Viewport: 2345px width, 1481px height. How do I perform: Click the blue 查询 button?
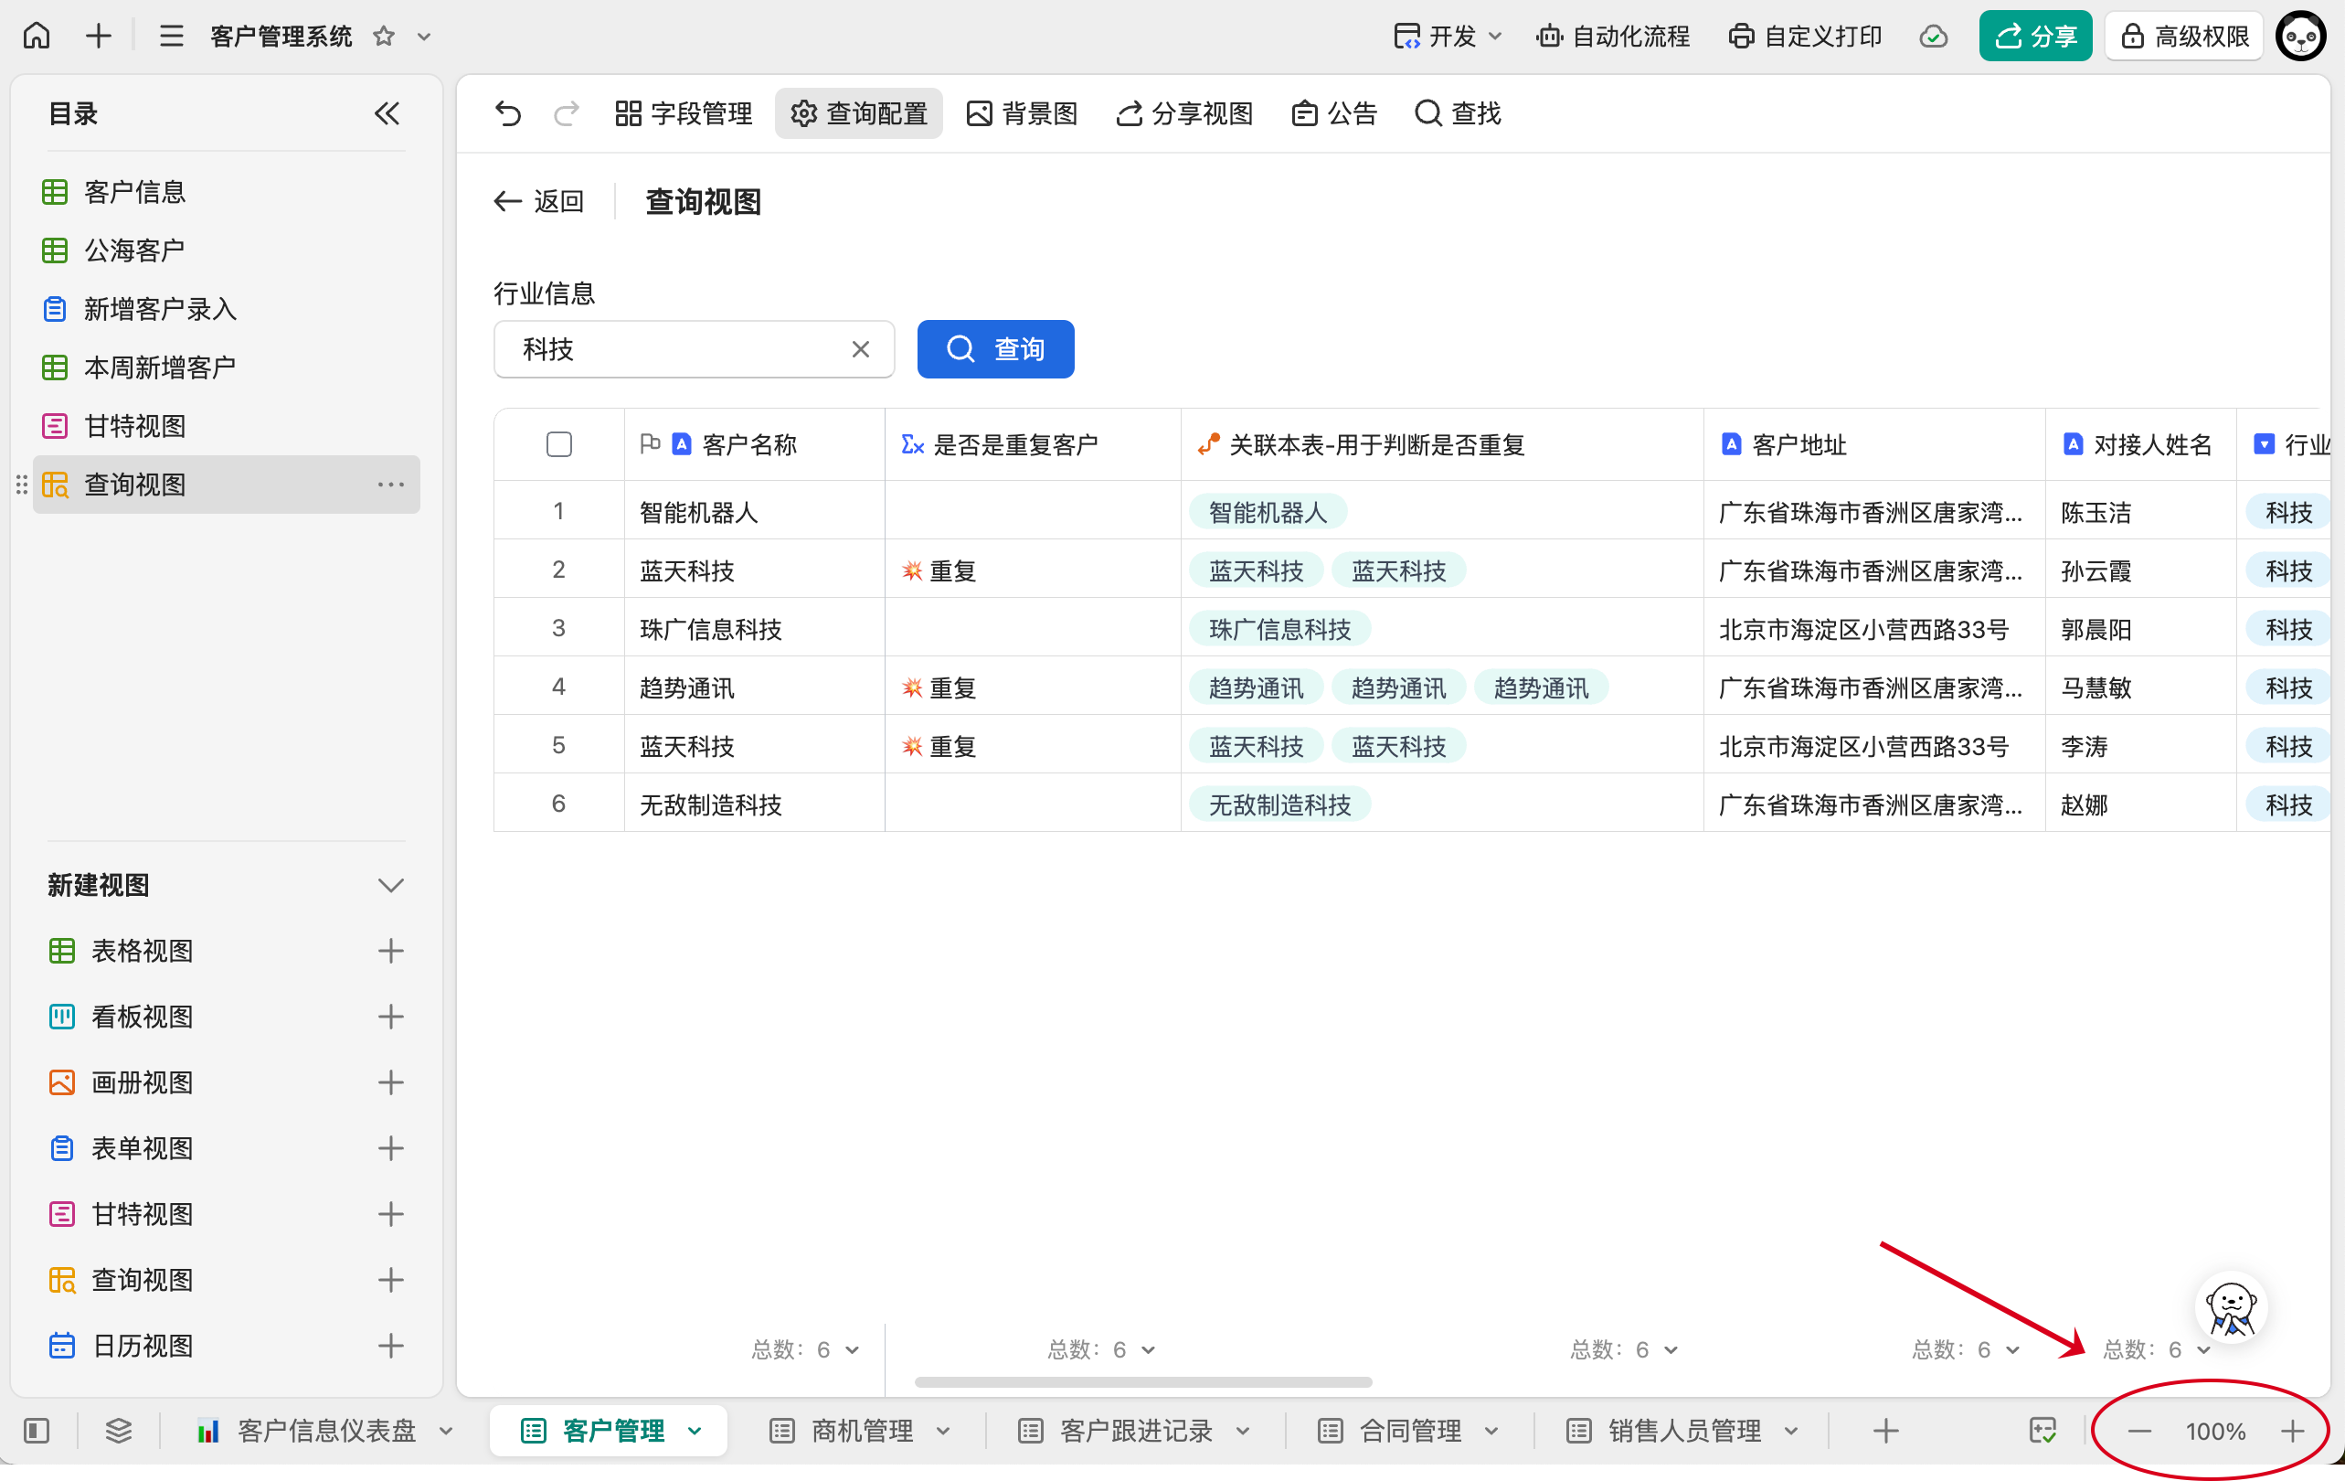(995, 349)
